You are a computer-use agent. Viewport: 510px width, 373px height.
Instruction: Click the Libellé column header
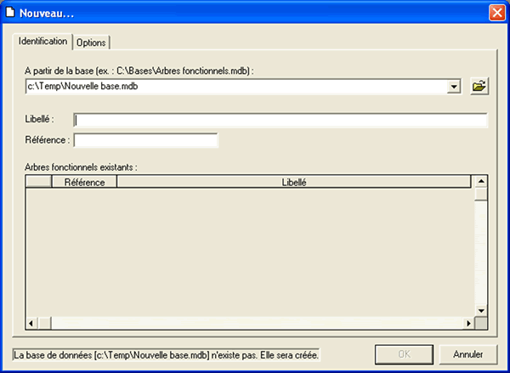coord(294,182)
